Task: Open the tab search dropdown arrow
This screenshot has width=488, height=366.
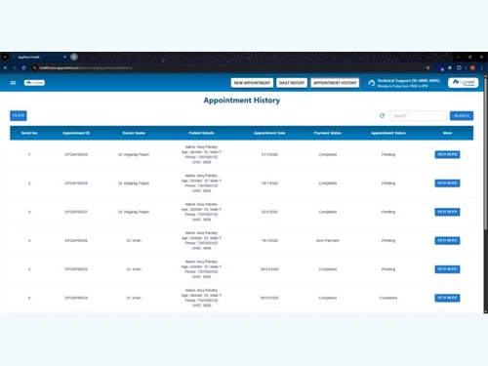Action: (5, 57)
